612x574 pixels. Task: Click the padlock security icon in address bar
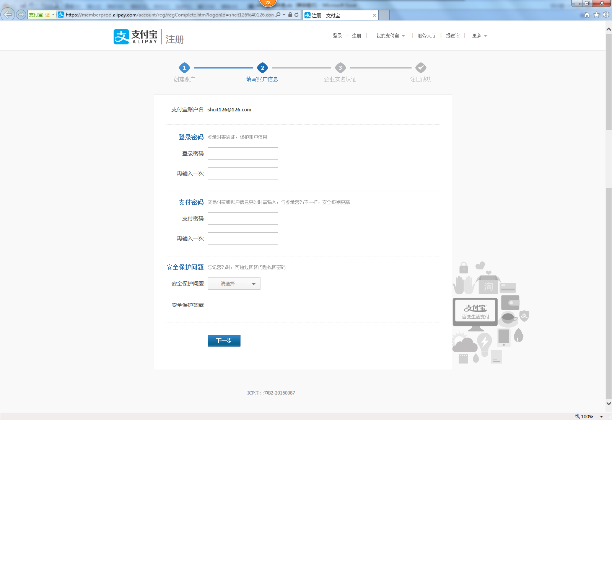pos(290,15)
